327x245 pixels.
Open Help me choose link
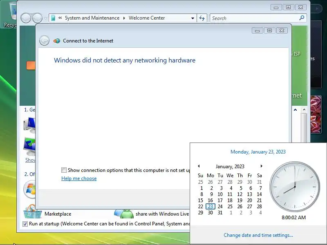coord(79,178)
